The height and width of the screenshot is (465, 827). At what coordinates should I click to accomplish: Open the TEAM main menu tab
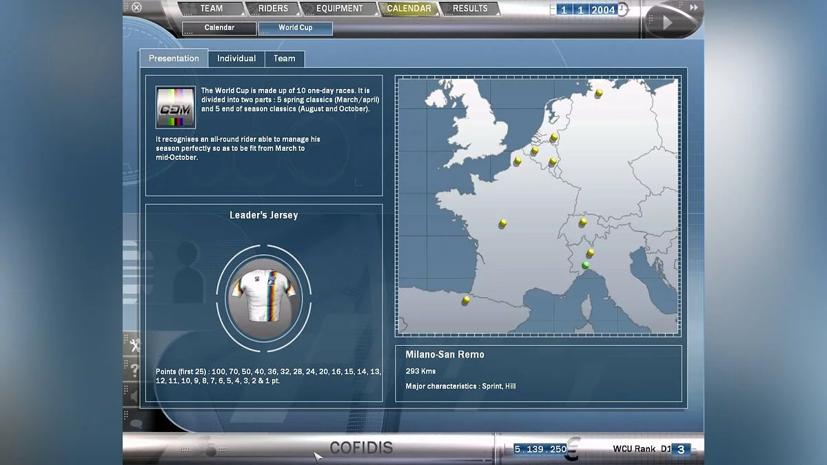pyautogui.click(x=212, y=9)
